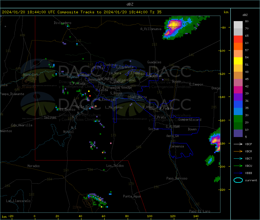Click the 'A_Villanueva' map label
Viewport: 260px width, 220px height.
point(151,29)
